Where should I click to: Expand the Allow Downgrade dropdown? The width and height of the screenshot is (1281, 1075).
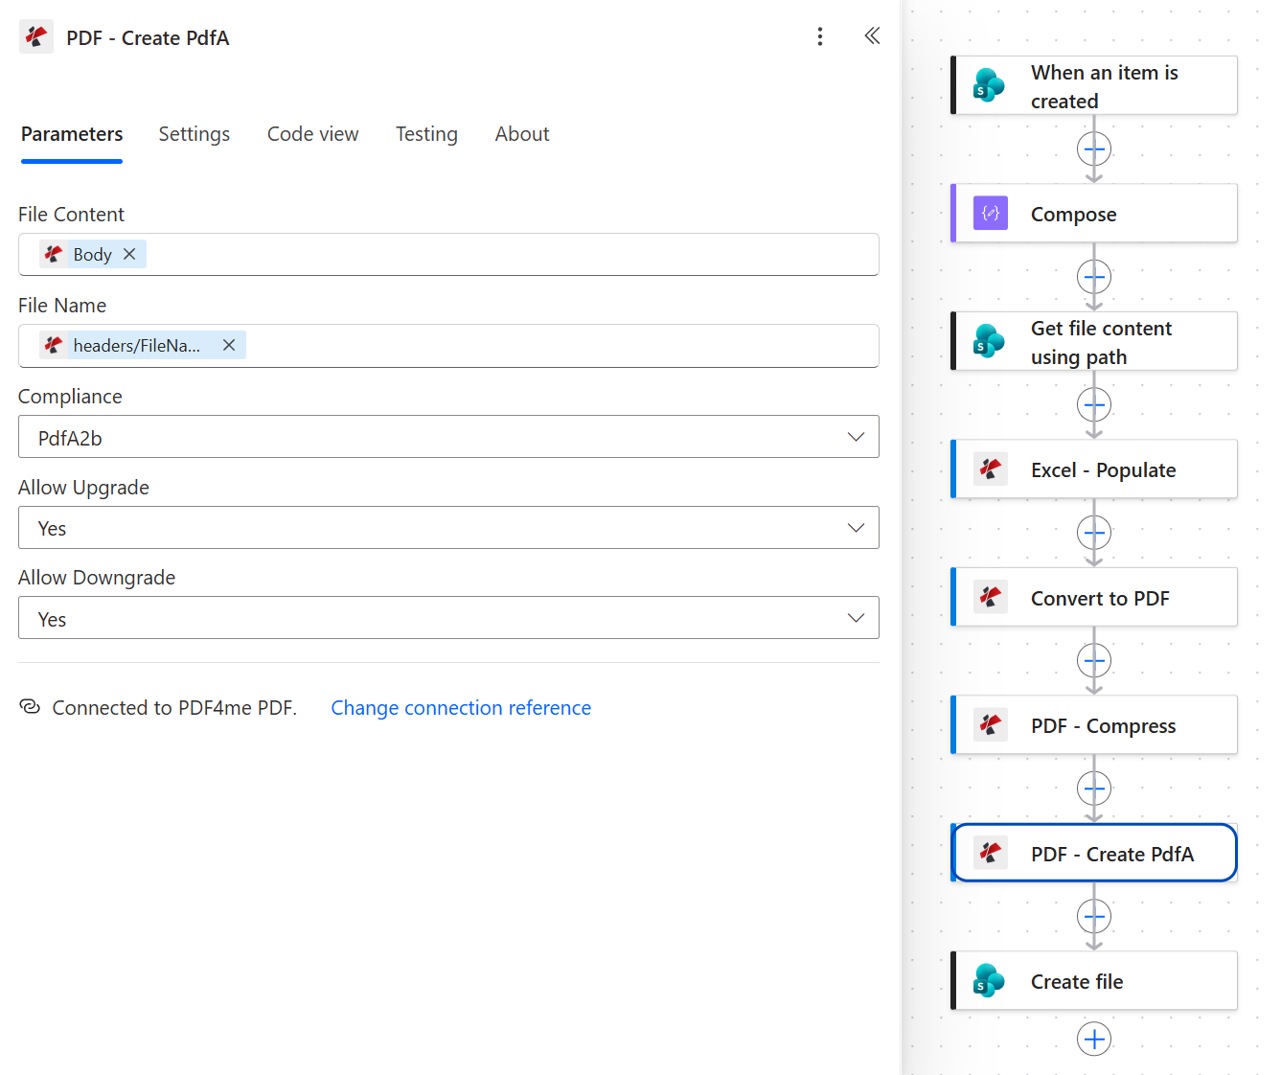coord(448,618)
